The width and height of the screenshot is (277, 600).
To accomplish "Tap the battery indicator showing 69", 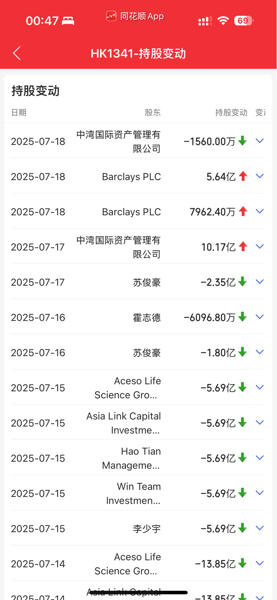I will pyautogui.click(x=244, y=21).
